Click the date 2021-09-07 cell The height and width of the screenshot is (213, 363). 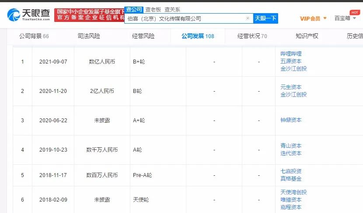(x=53, y=62)
